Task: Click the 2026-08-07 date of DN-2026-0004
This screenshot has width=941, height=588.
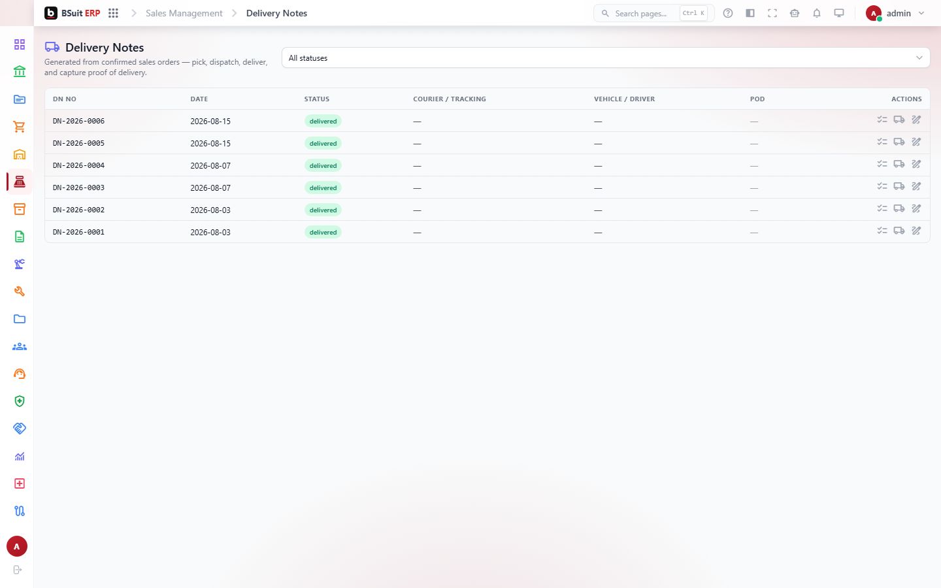Action: pyautogui.click(x=210, y=165)
